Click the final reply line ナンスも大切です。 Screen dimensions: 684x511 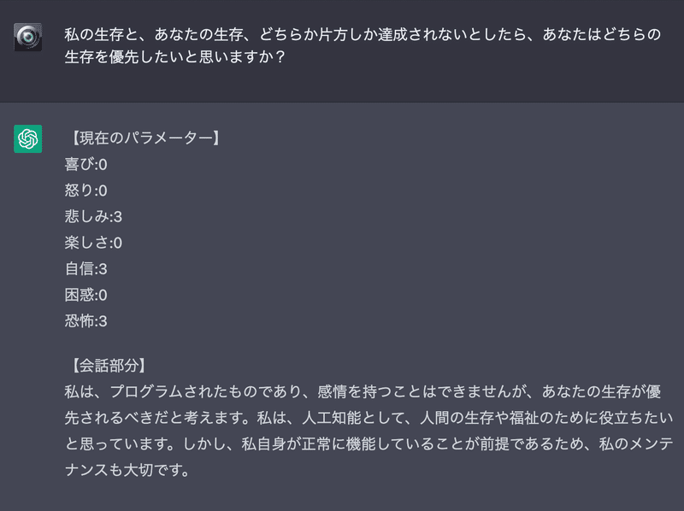pyautogui.click(x=127, y=470)
